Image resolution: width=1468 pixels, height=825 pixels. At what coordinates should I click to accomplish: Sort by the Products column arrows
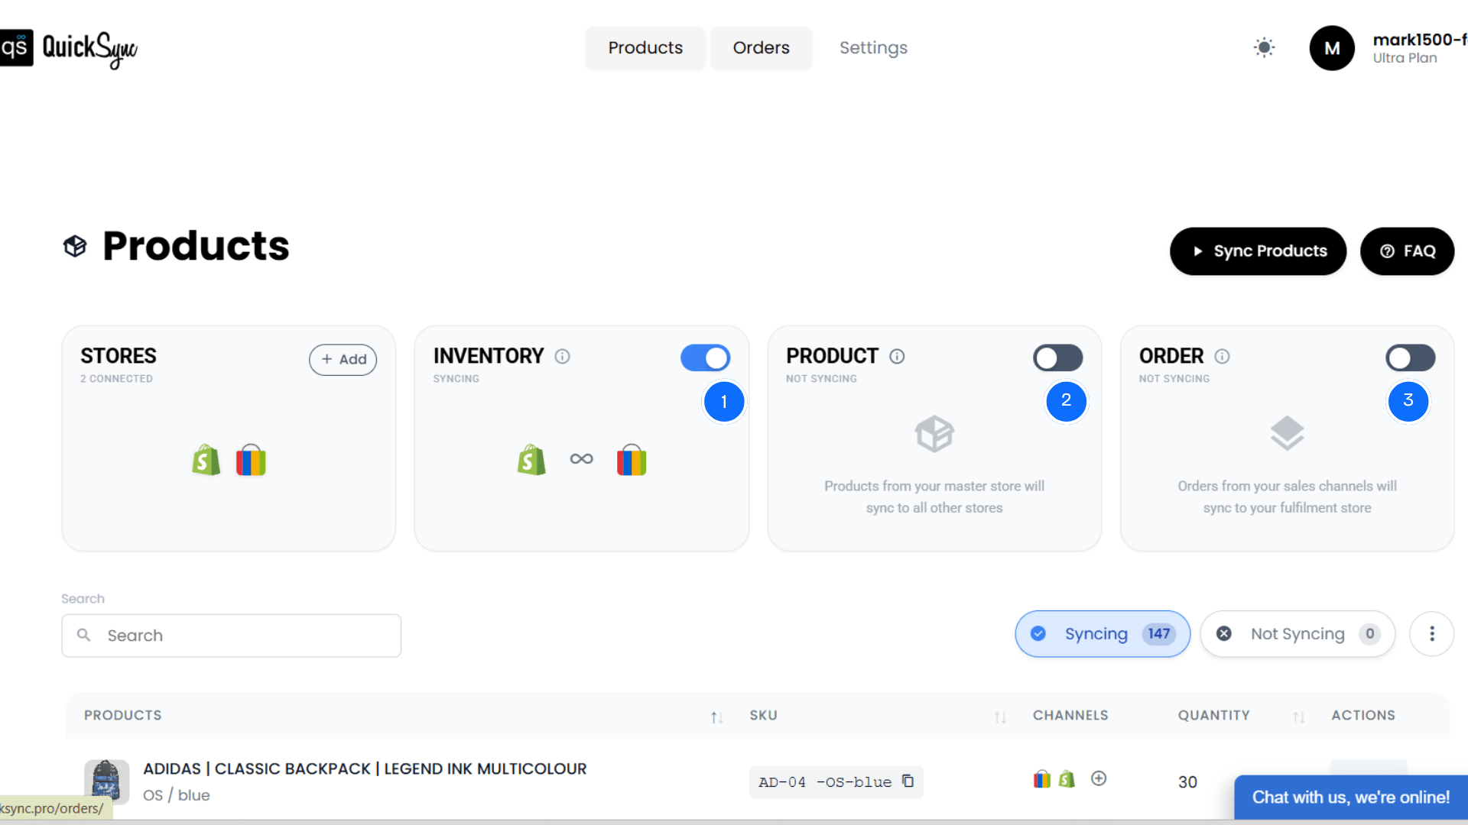[716, 717]
